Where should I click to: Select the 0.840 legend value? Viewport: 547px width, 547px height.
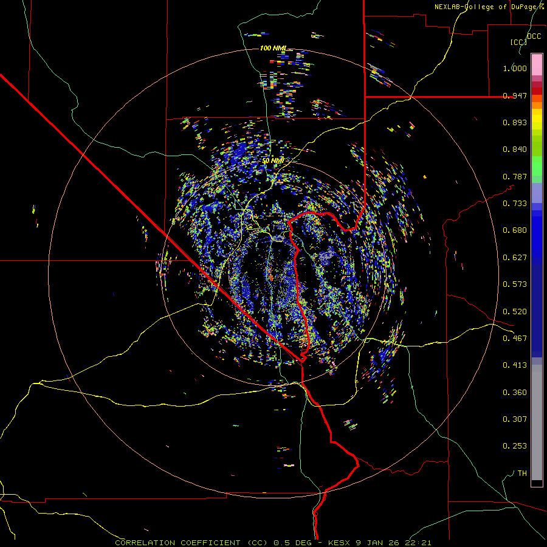coord(515,150)
